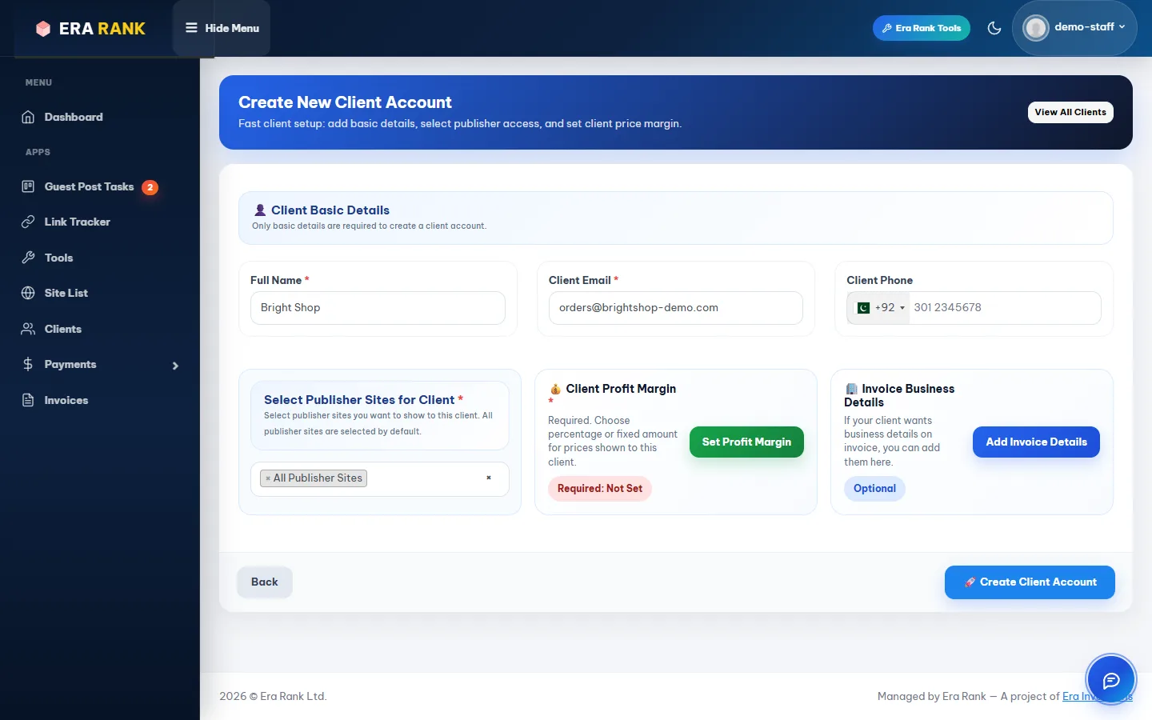Open the Invoices document icon
This screenshot has height=720, width=1152.
pos(28,400)
